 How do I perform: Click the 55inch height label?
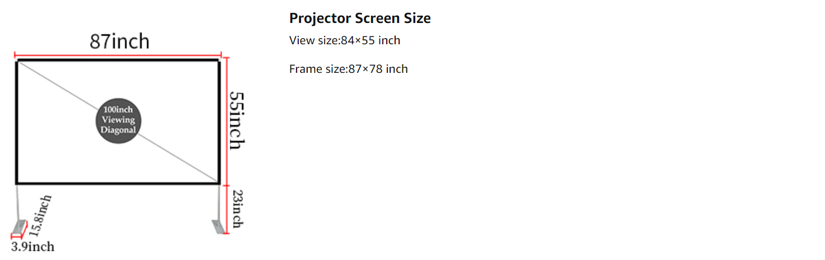coord(237,120)
